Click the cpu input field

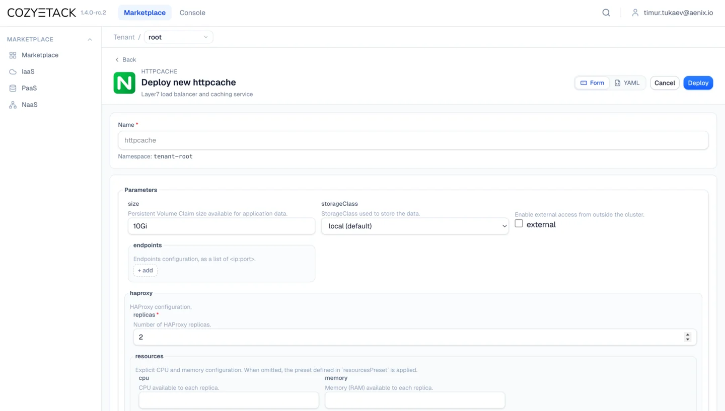pyautogui.click(x=229, y=400)
